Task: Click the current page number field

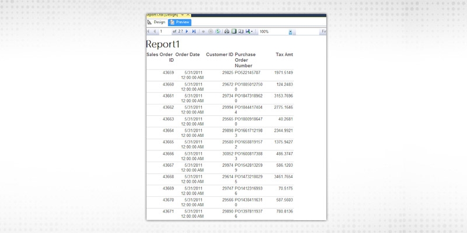Action: [x=164, y=31]
